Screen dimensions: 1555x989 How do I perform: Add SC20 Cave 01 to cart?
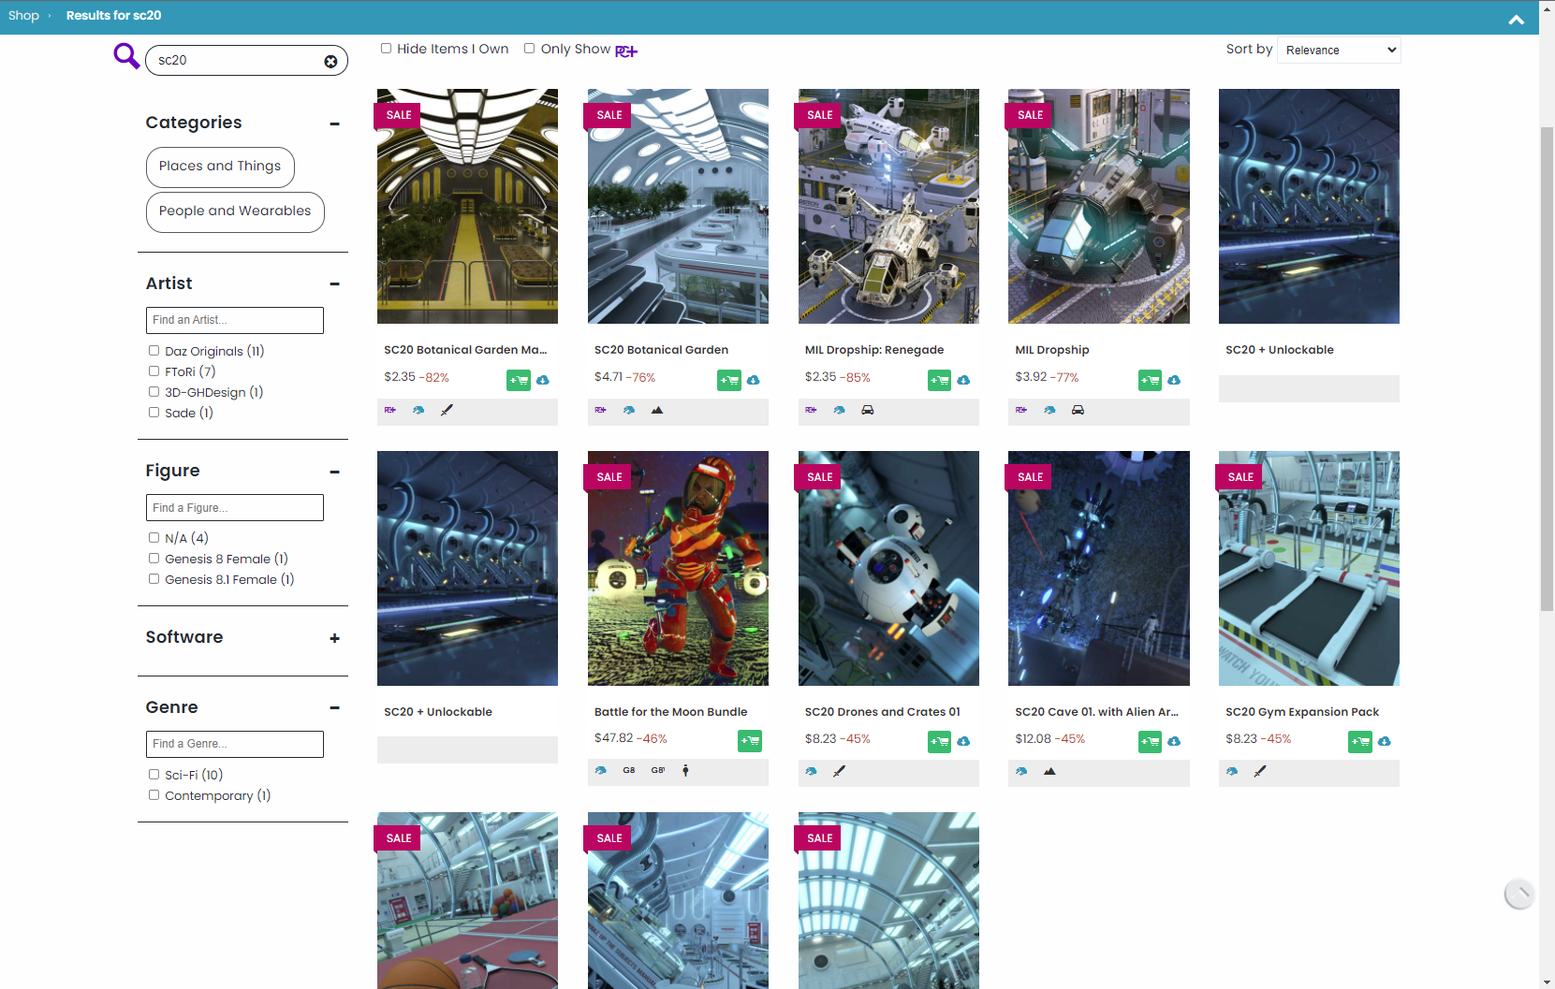1151,742
